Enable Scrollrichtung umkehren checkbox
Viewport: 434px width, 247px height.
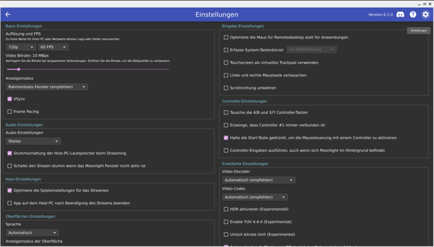click(x=226, y=88)
